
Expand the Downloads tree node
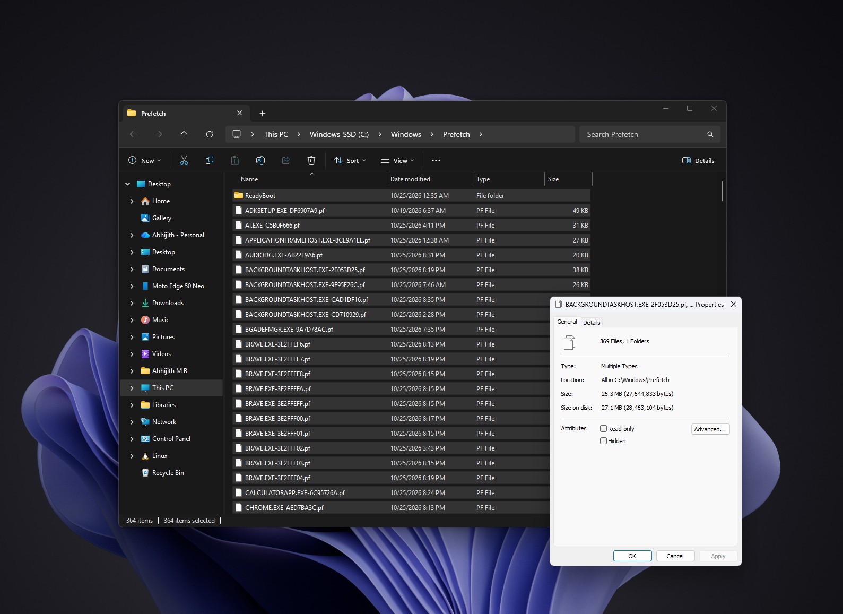point(132,303)
